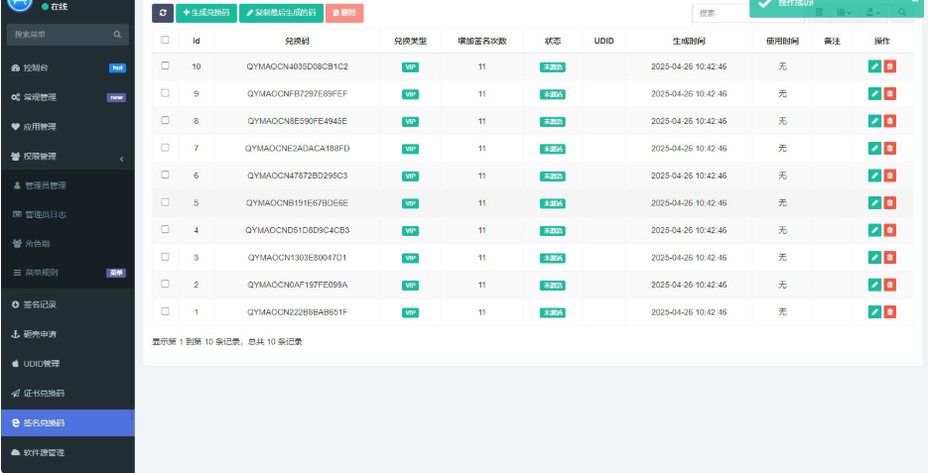Select 角色组 in the sidebar
928x473 pixels.
point(68,244)
